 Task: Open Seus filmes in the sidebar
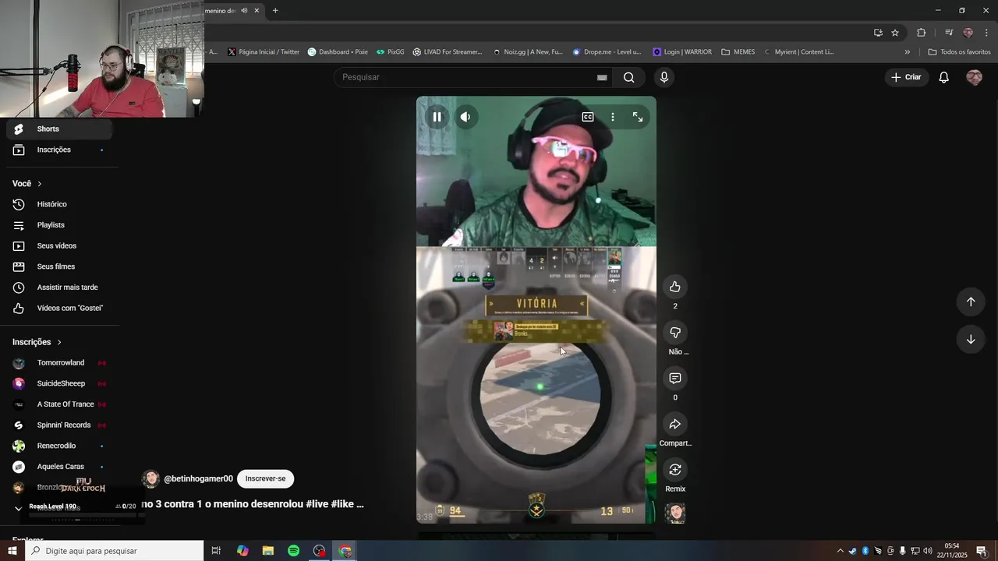(61, 266)
